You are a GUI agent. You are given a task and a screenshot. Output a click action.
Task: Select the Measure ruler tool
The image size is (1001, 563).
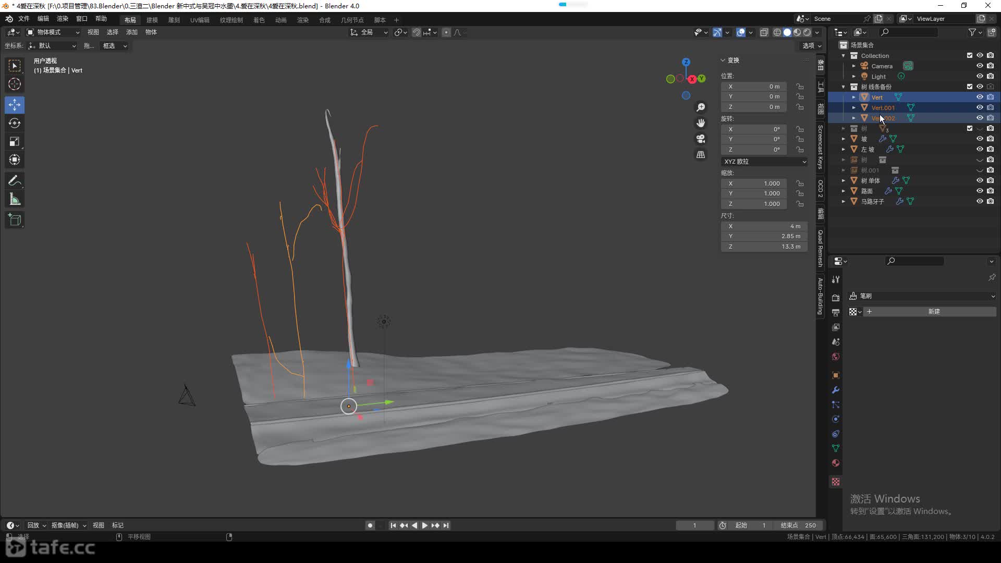pyautogui.click(x=15, y=199)
